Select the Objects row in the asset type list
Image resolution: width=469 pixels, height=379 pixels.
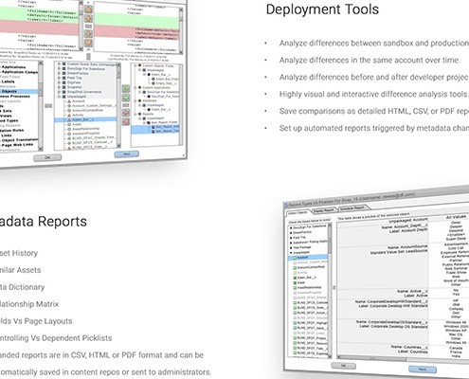(x=19, y=91)
